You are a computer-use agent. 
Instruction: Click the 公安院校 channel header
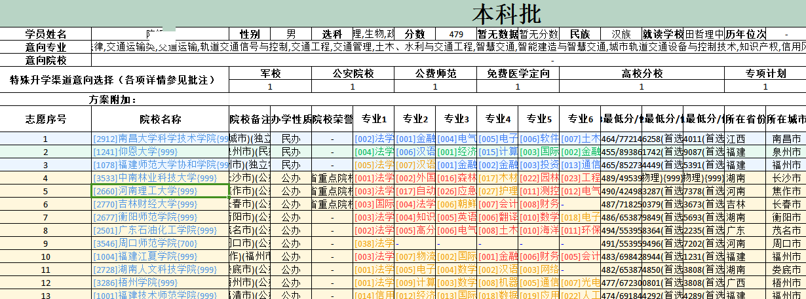click(x=353, y=73)
